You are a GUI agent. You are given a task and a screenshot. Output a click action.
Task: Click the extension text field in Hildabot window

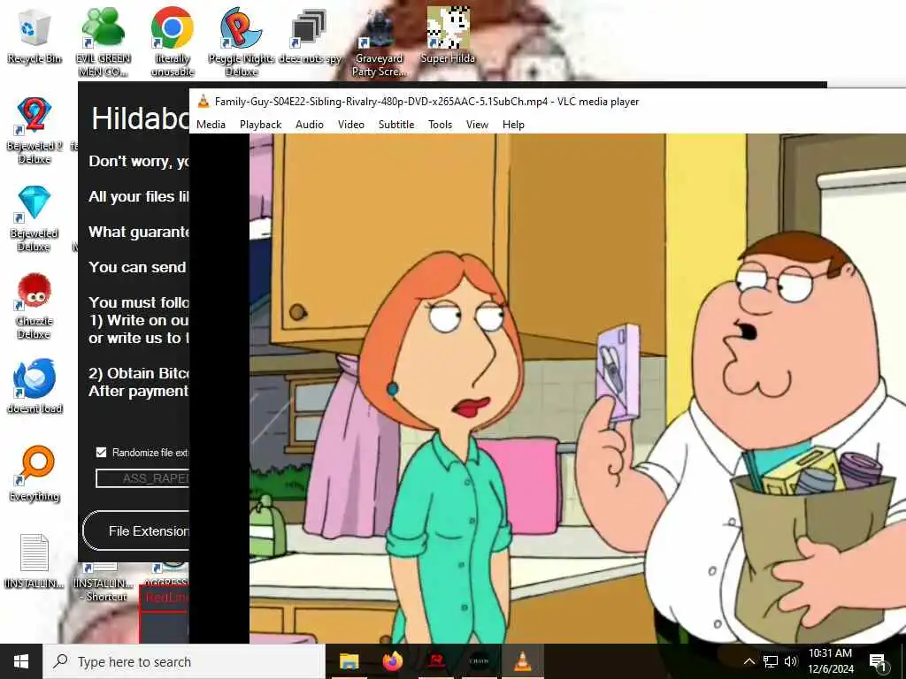142,478
